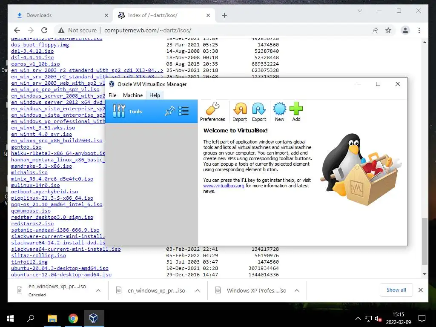Click the Import appliance icon
This screenshot has width=436, height=327.
pyautogui.click(x=240, y=112)
